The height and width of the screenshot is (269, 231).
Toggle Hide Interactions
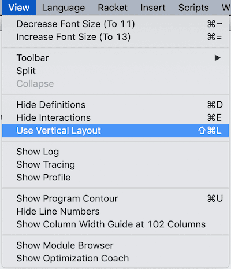coord(115,117)
